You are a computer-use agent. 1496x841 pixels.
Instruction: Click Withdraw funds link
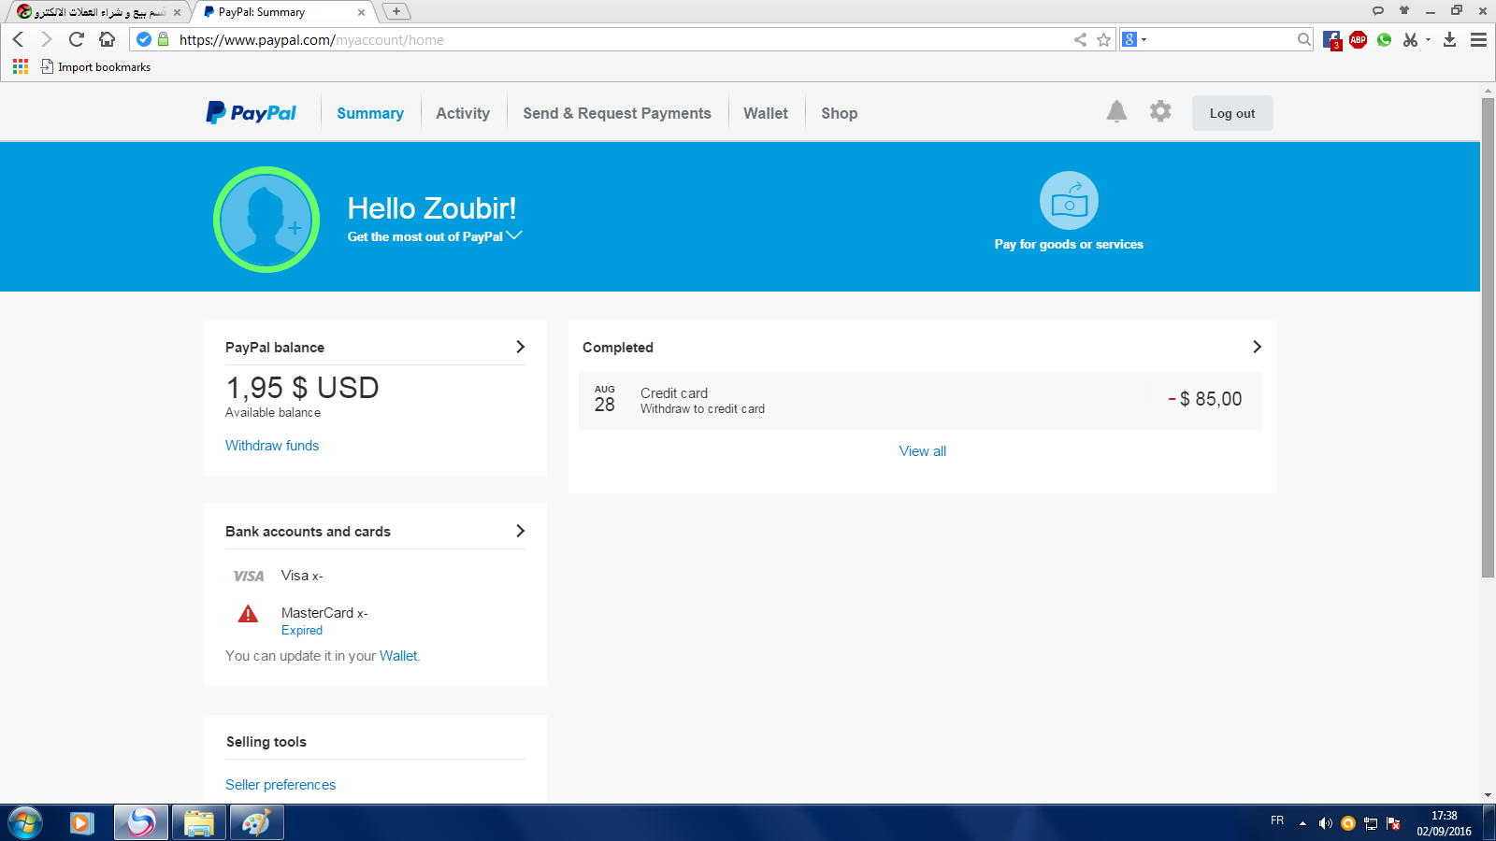point(272,446)
